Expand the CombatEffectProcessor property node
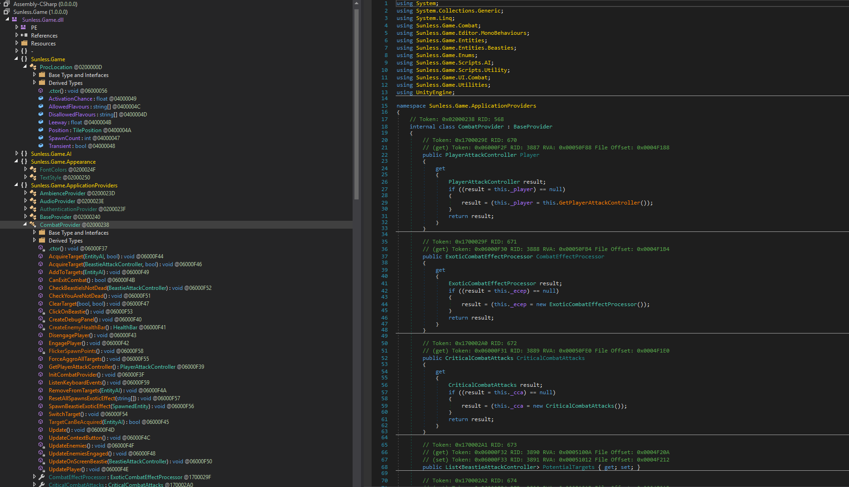 [x=34, y=477]
